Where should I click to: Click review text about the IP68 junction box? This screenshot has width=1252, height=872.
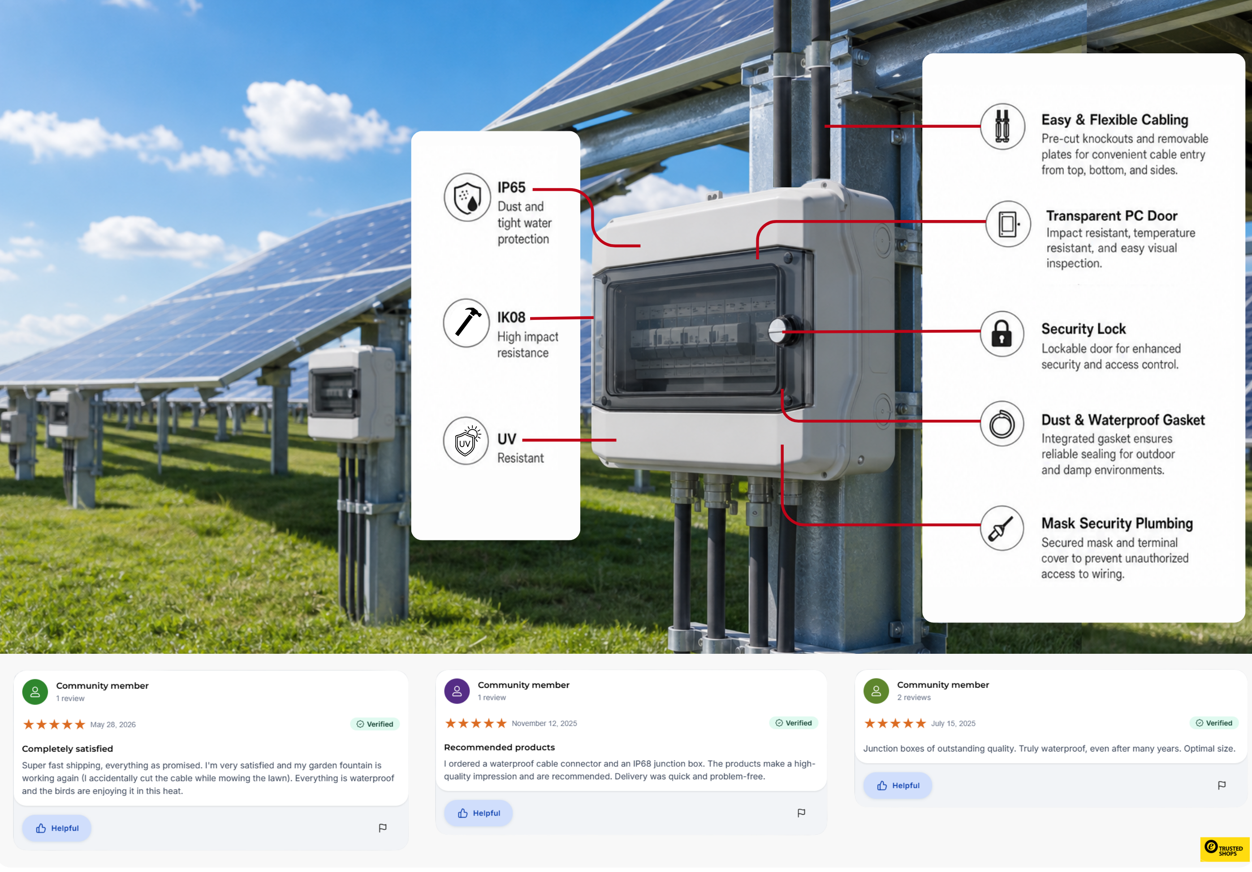tap(629, 770)
